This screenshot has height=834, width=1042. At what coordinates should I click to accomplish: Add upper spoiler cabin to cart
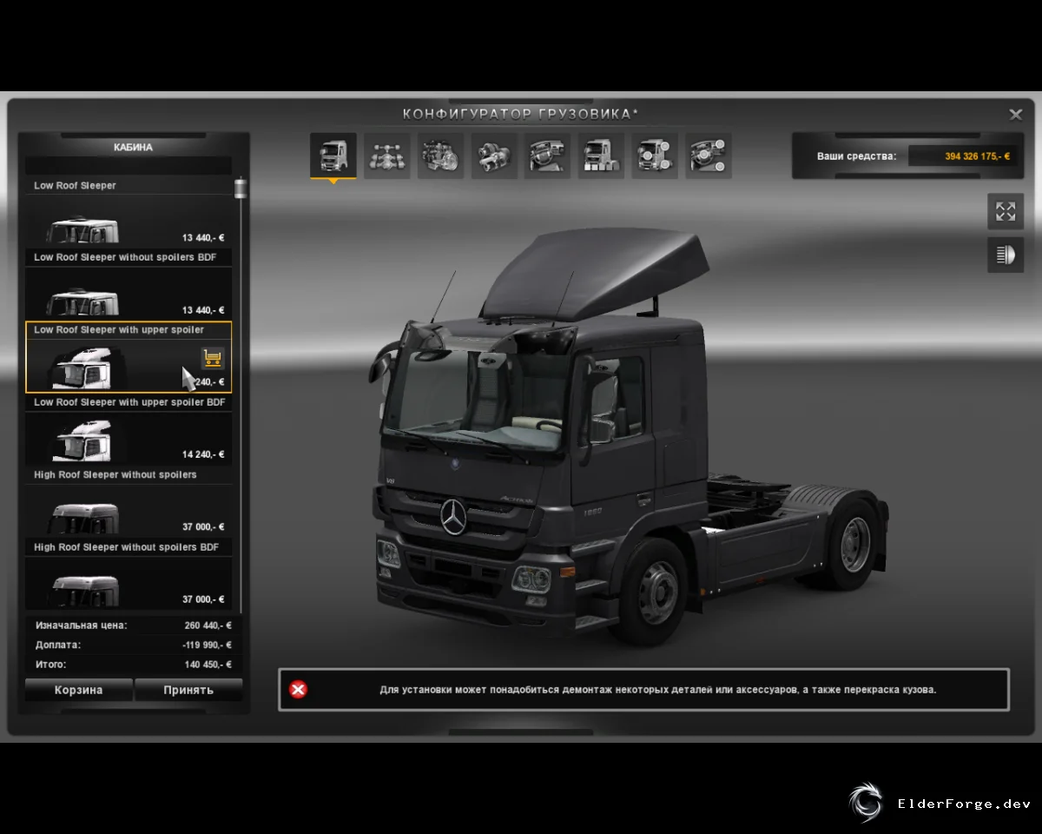[213, 358]
